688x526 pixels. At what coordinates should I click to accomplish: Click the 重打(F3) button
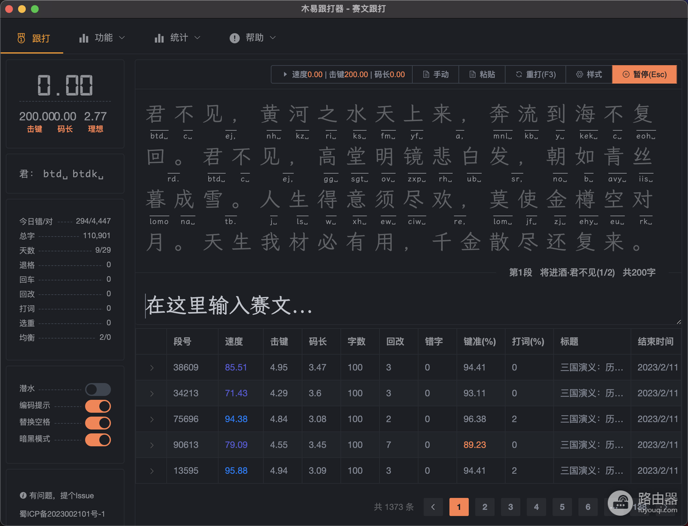[x=535, y=75]
